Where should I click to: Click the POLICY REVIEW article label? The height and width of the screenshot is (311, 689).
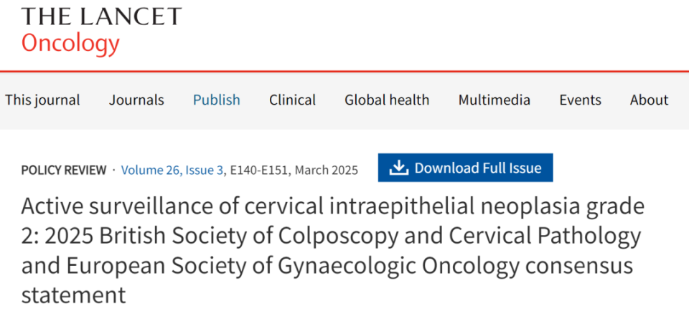[x=63, y=171]
